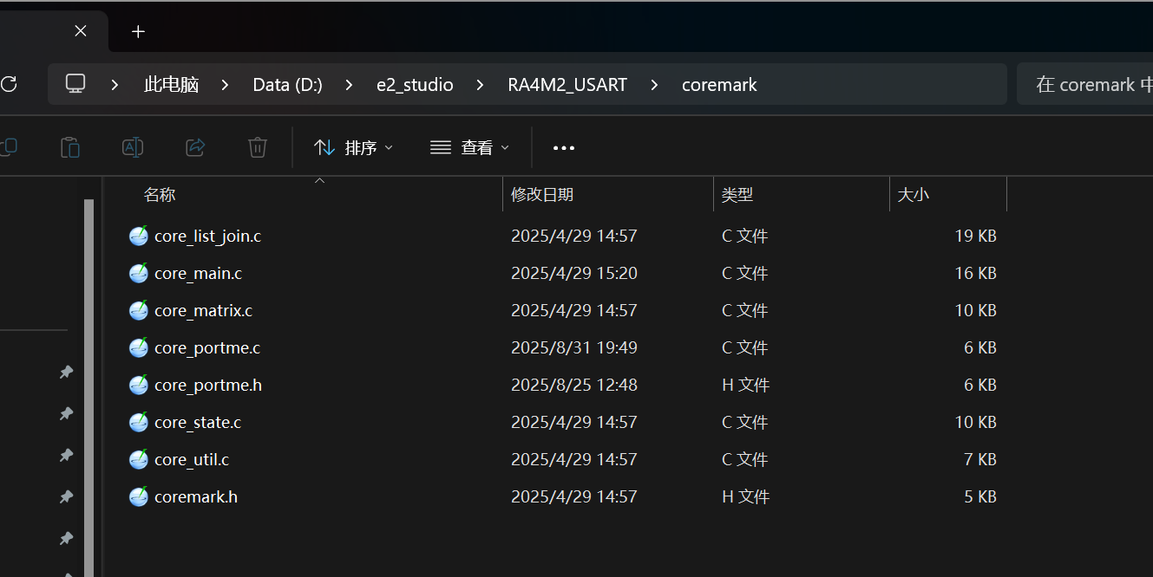Open the 查看 view dropdown
This screenshot has height=577, width=1153.
[x=469, y=148]
